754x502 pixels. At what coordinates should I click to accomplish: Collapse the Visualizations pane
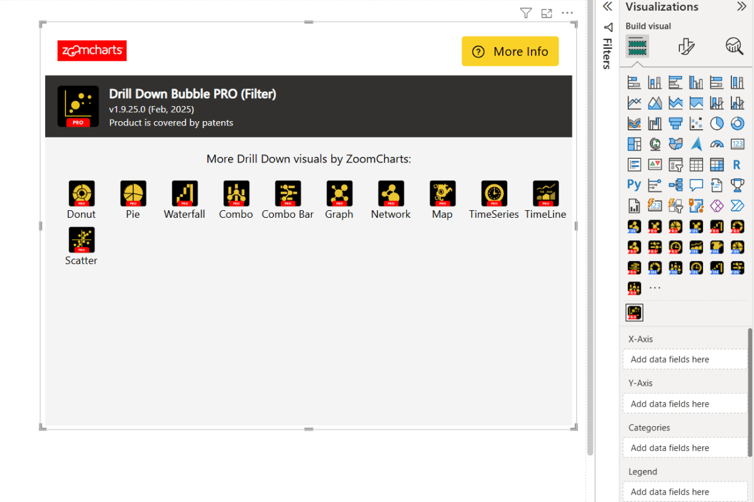(x=741, y=7)
